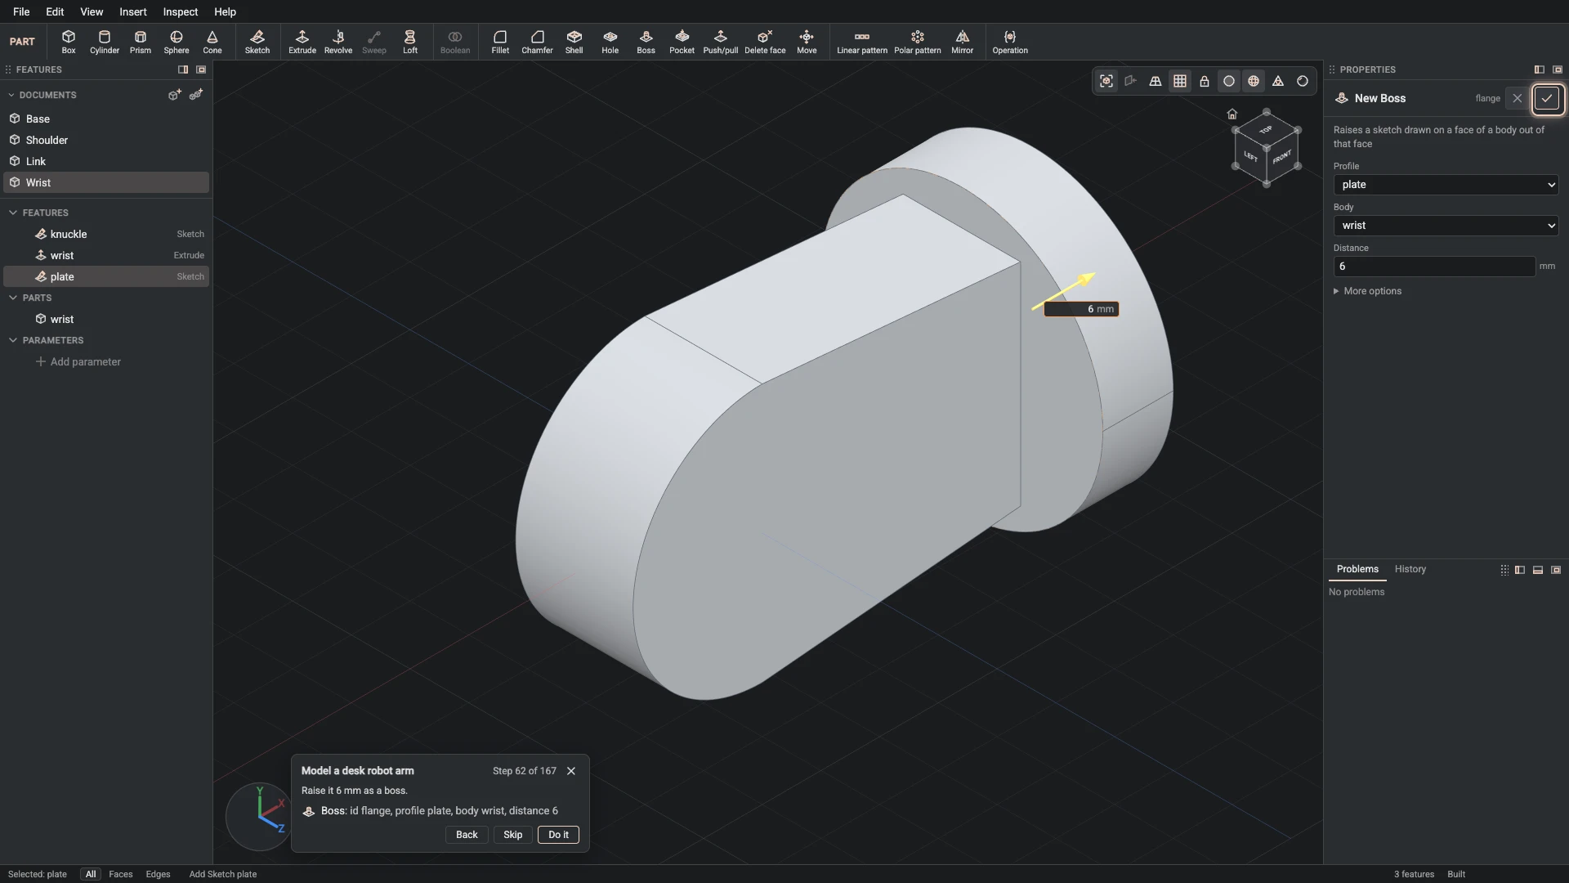Toggle the grid display in viewport

click(x=1180, y=81)
